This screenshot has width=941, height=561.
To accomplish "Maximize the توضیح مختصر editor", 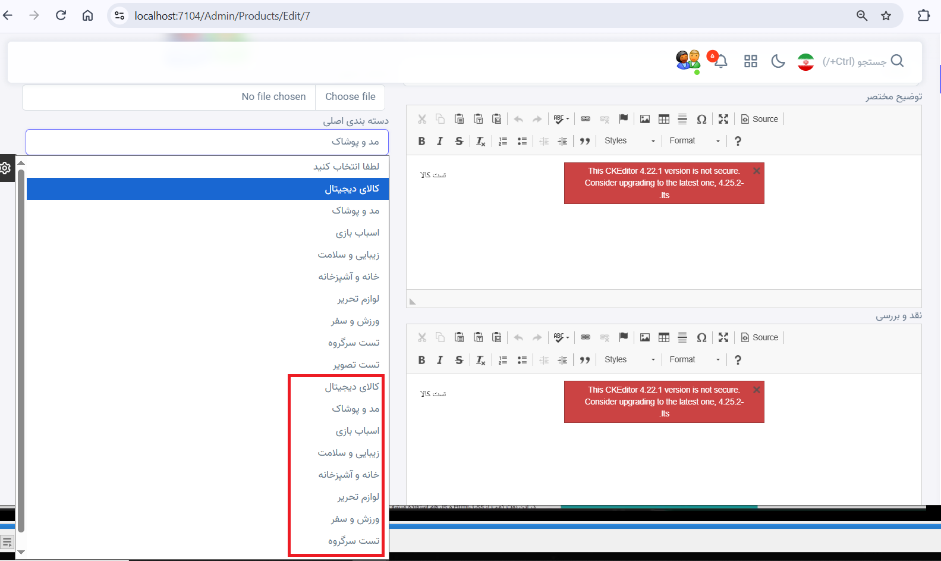I will [723, 119].
